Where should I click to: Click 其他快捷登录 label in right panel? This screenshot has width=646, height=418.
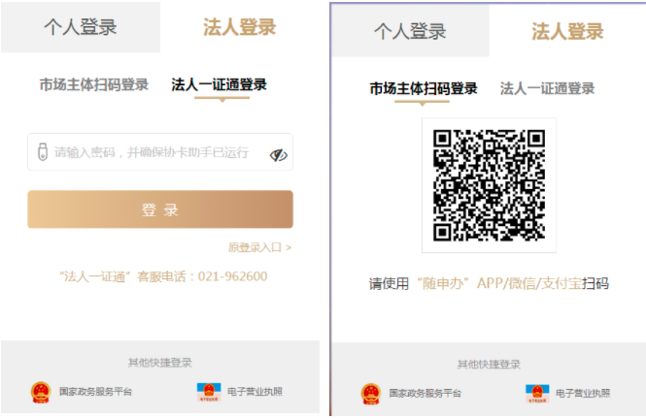[x=489, y=364]
